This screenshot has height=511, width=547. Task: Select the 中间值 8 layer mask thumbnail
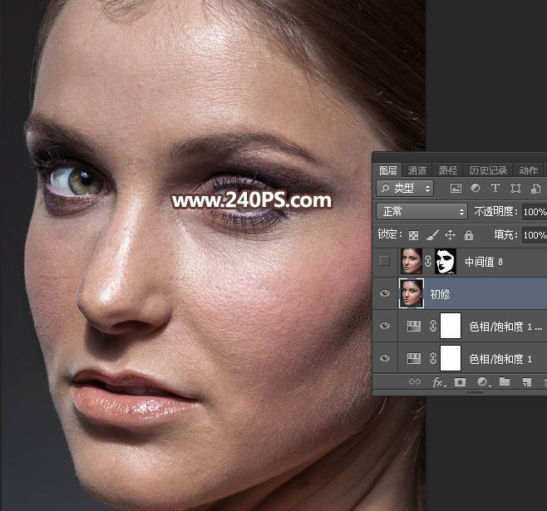click(447, 262)
